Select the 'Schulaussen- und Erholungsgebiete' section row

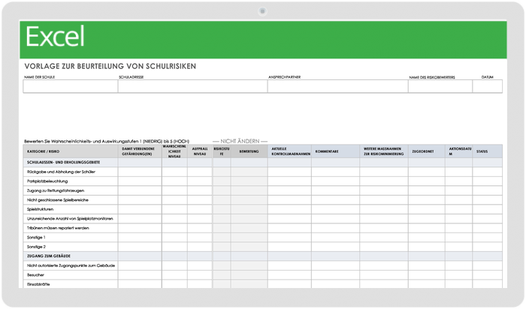click(x=263, y=162)
